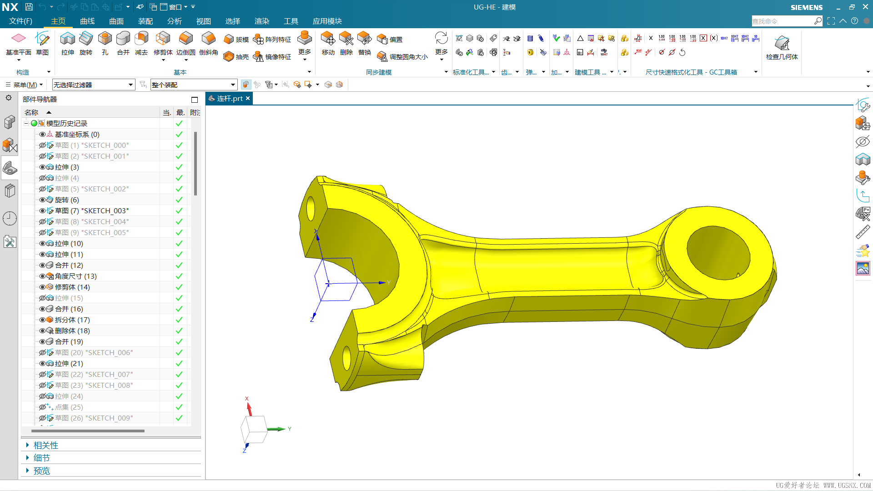Expand the 相关性 section
This screenshot has width=873, height=491.
tap(45, 445)
